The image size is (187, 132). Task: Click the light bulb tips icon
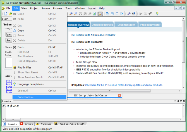157,14
